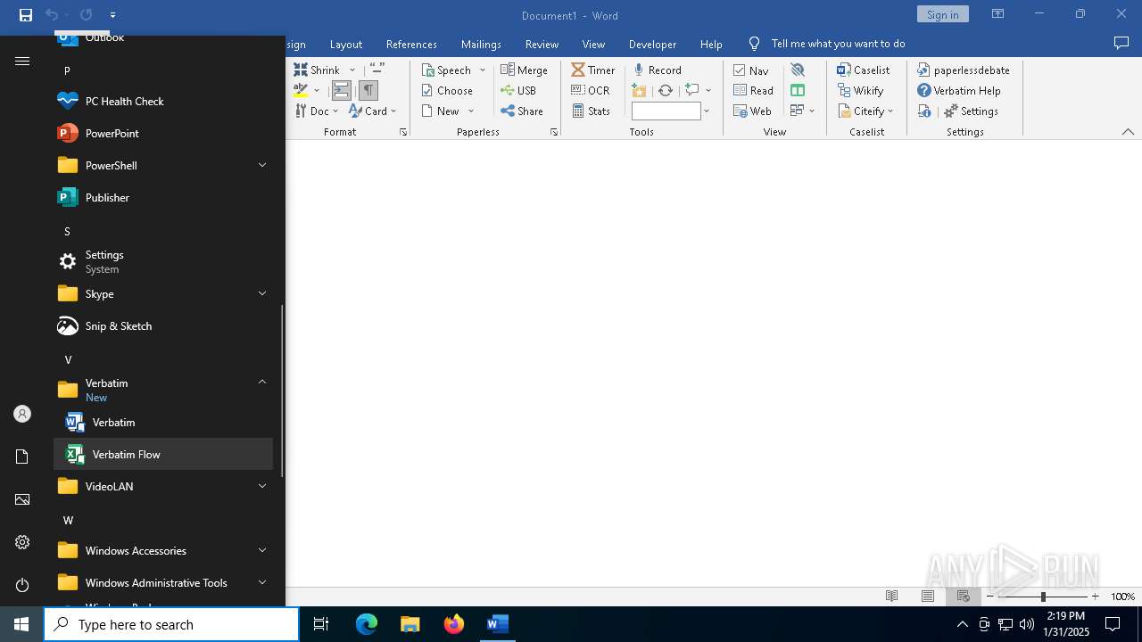
Task: Open Verbatim Settings in ribbon
Action: tap(972, 111)
